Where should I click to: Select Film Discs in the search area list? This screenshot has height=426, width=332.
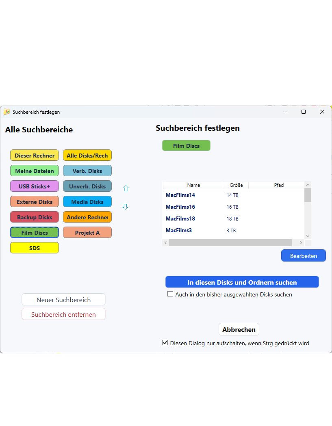click(x=35, y=233)
